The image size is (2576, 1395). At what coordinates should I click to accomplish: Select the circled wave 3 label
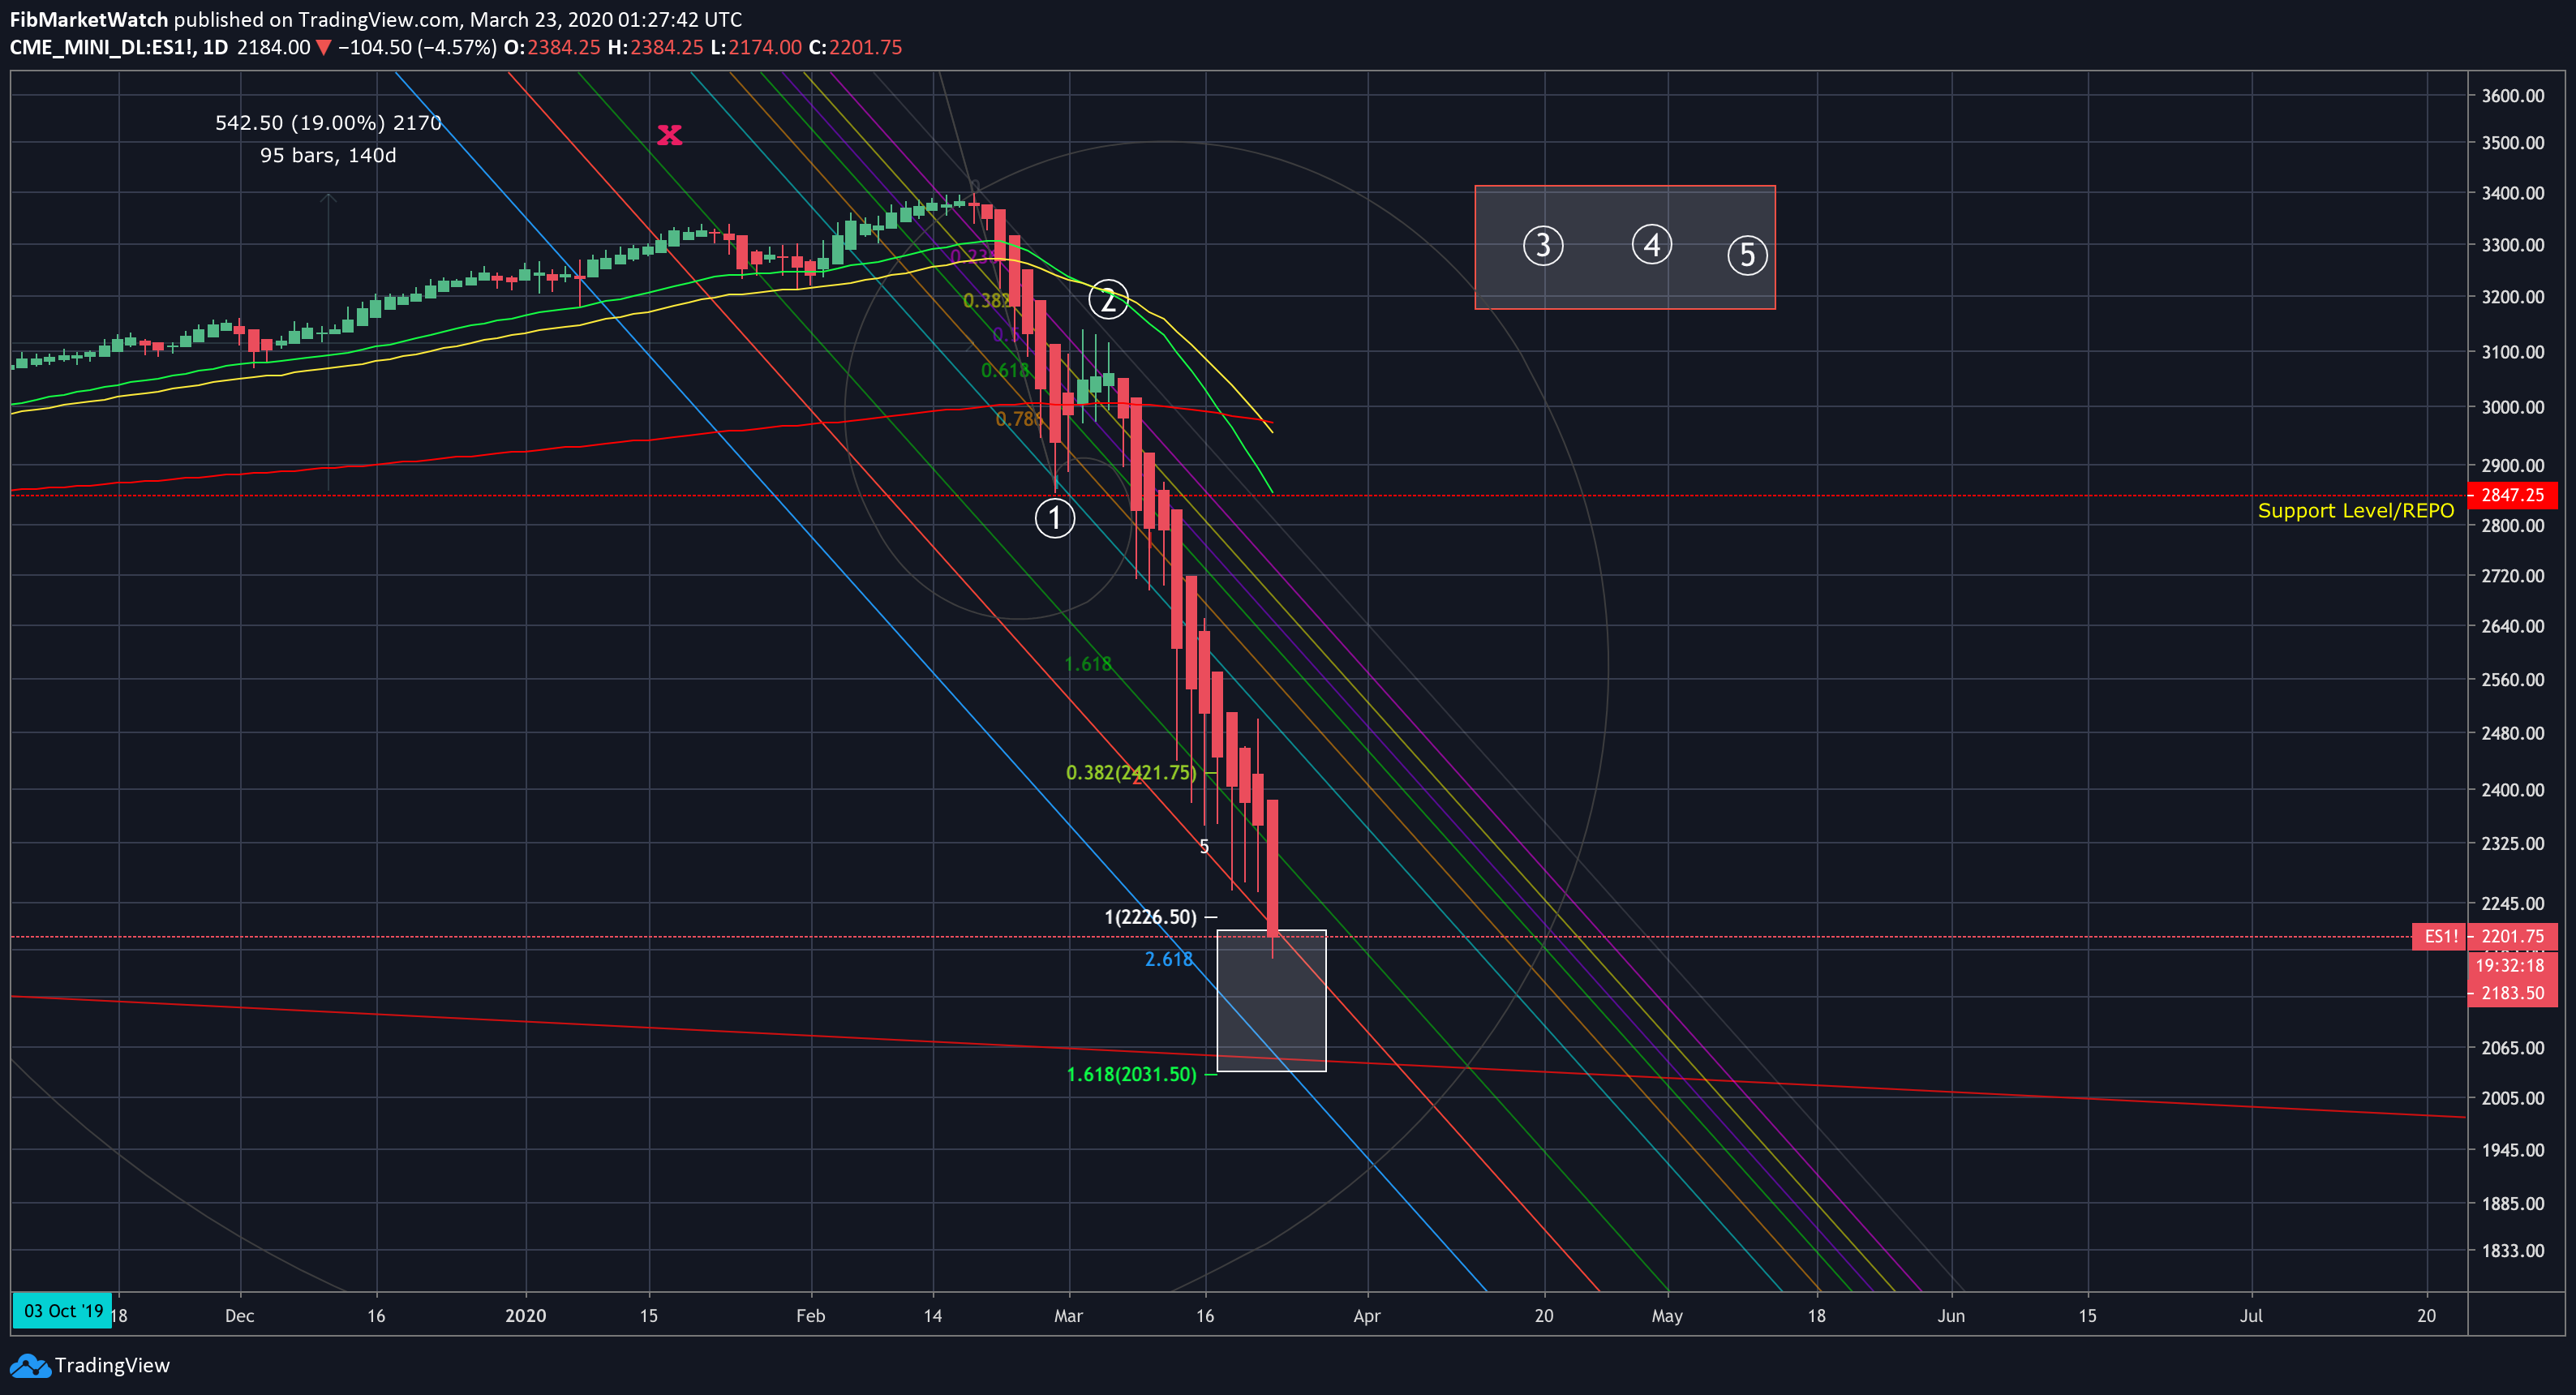point(1543,245)
